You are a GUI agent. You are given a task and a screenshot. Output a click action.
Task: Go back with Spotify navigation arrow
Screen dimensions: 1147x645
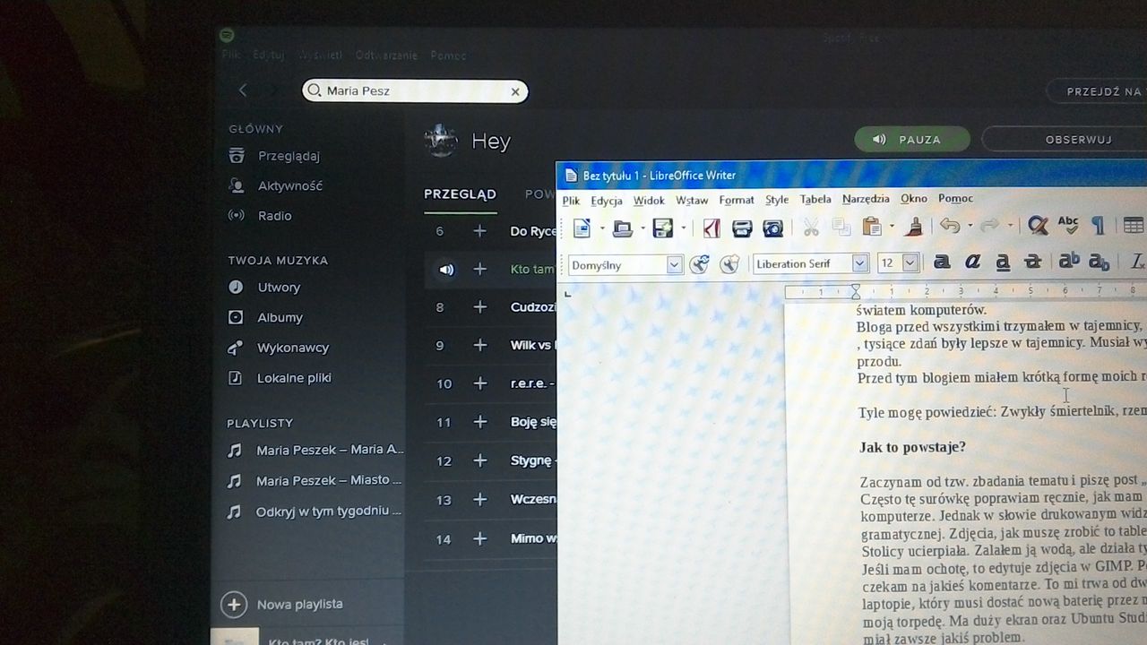(243, 90)
